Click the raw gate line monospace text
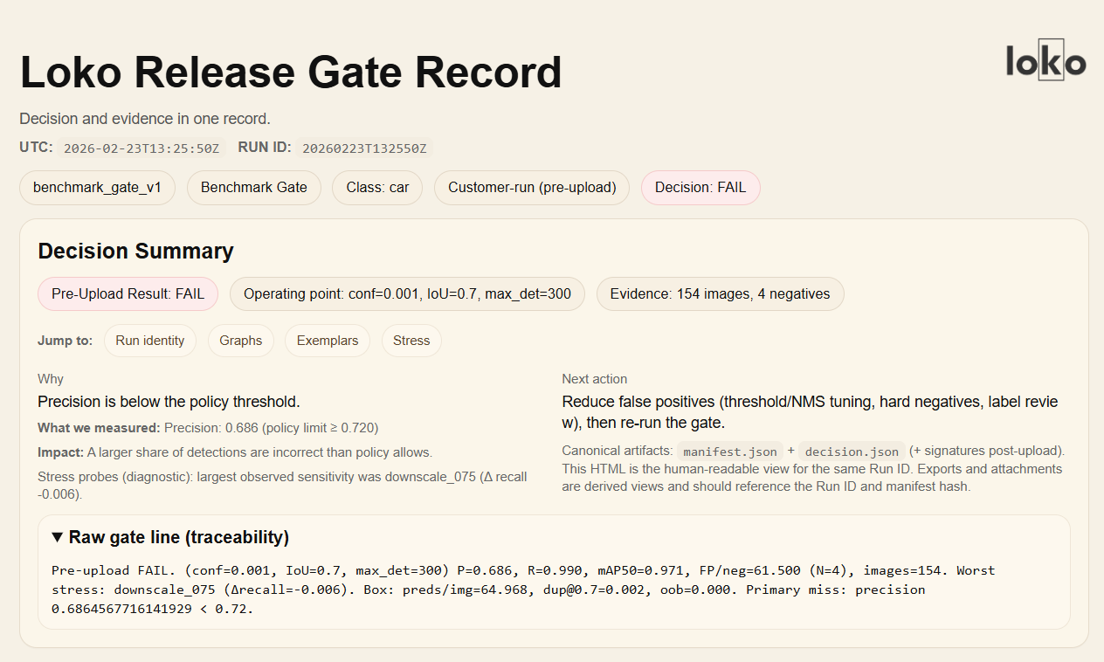Screen dimensions: 1104x662 523,590
